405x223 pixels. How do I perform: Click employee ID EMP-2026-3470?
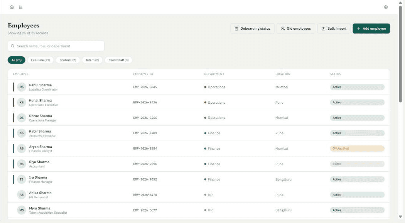[145, 195]
